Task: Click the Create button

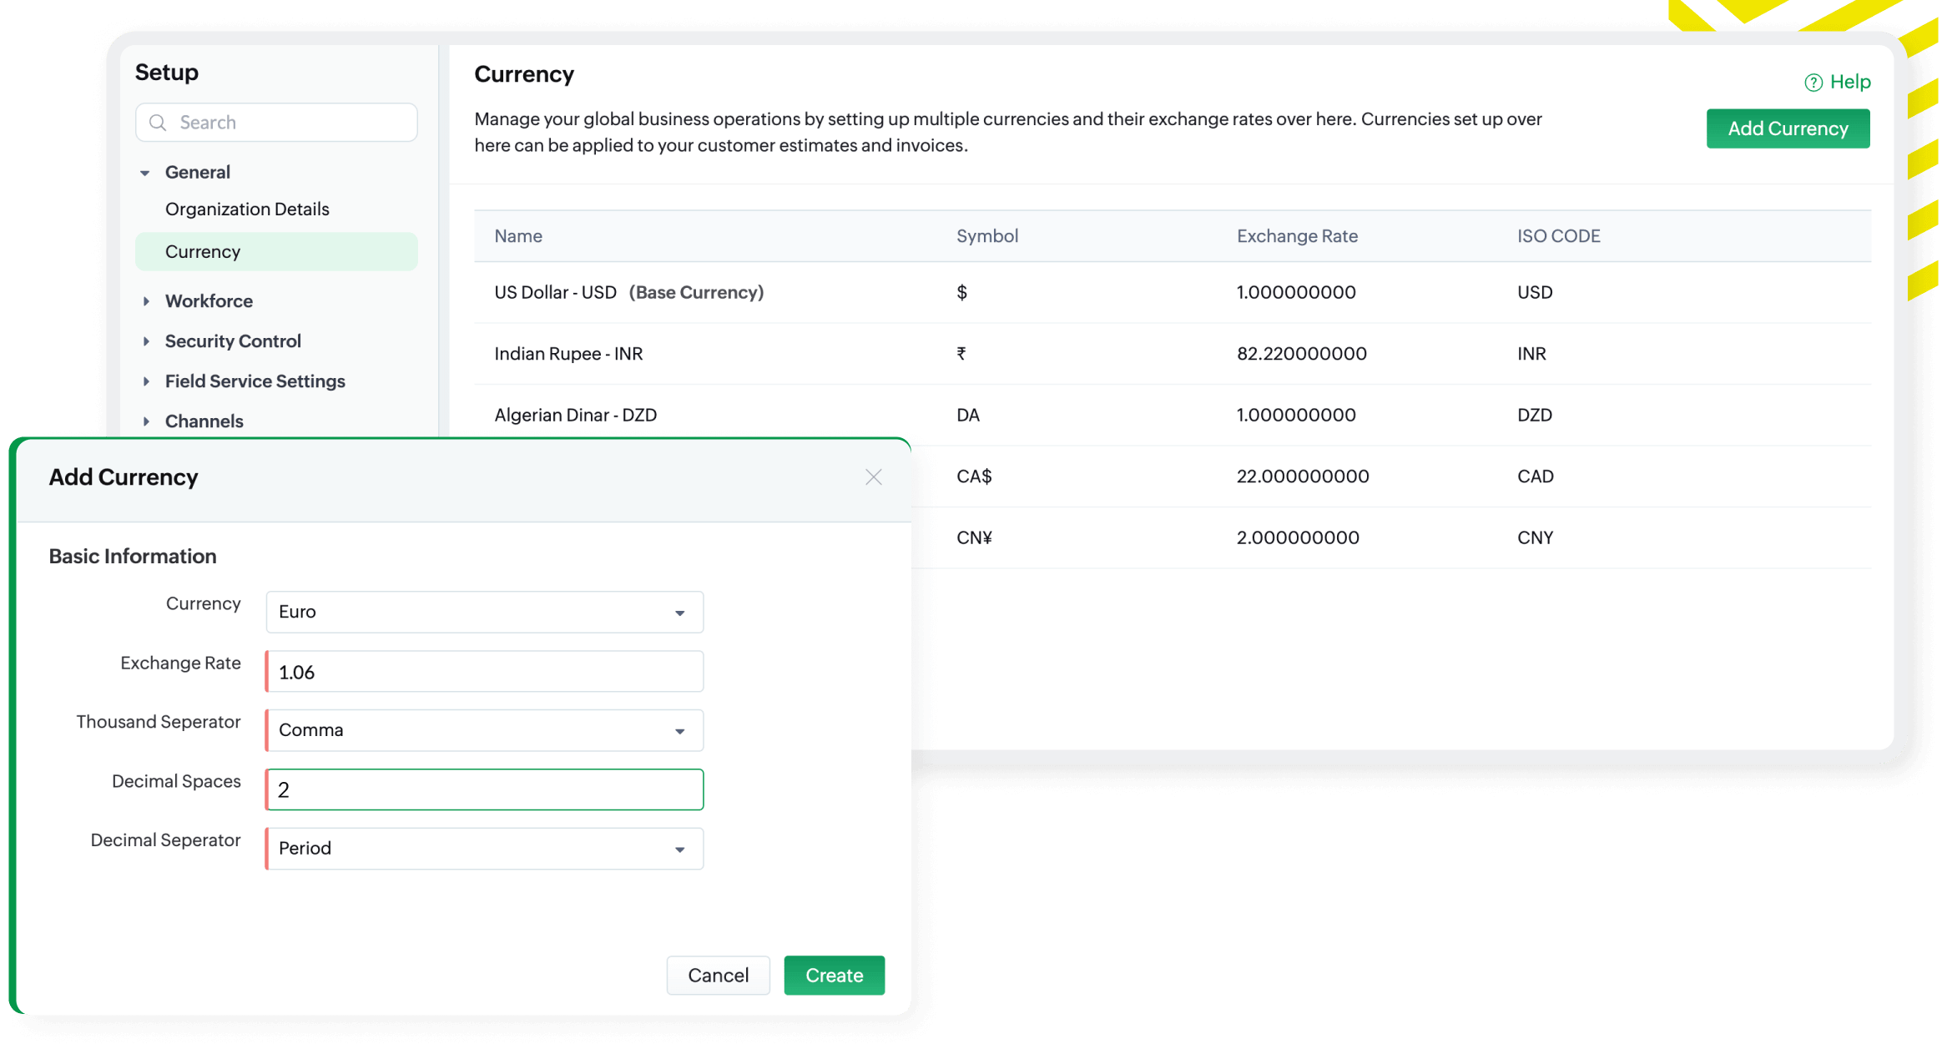Action: tap(834, 976)
